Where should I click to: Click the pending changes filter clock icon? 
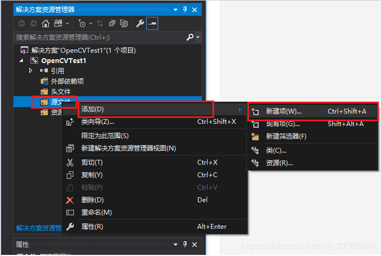point(82,23)
